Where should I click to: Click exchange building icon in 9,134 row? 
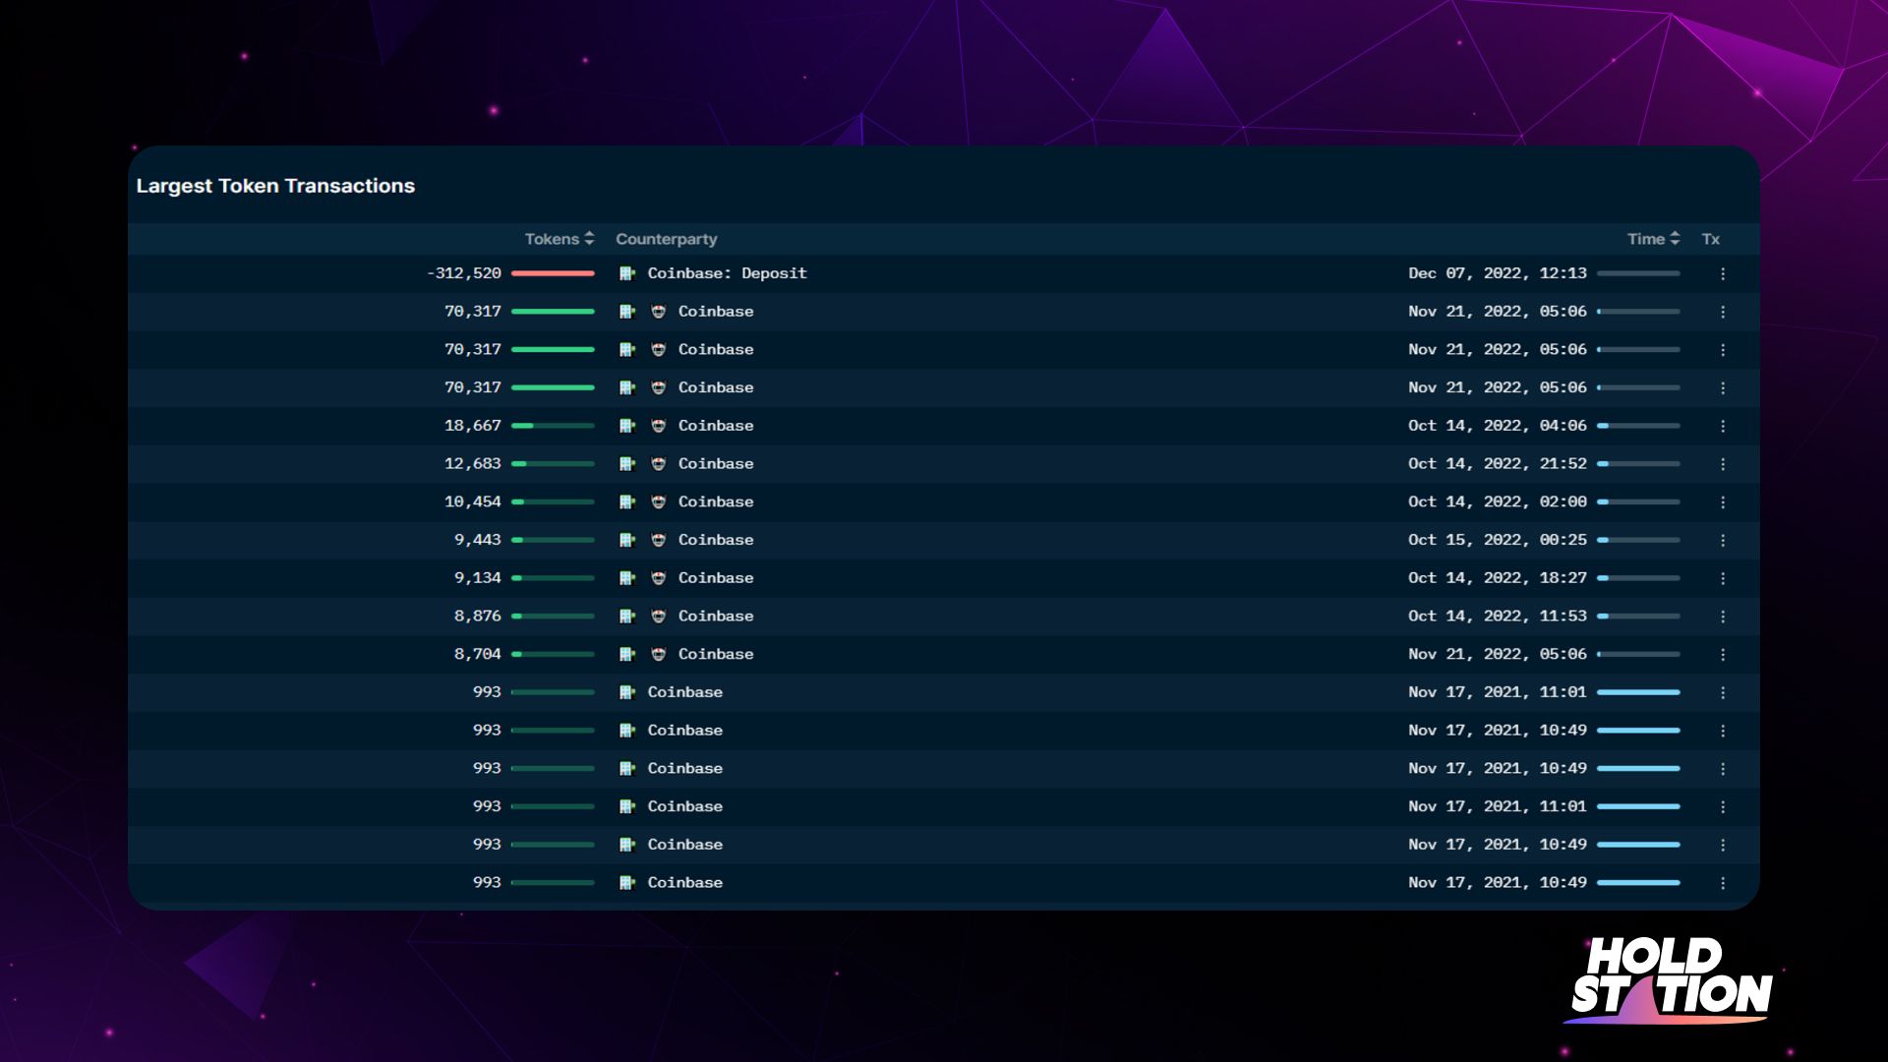pos(627,578)
